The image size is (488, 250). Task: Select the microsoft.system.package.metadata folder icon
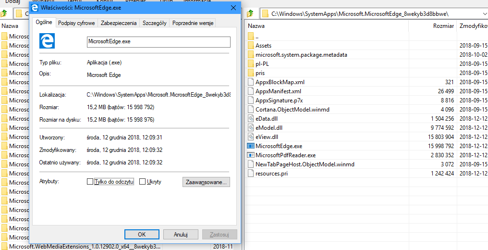click(x=251, y=55)
